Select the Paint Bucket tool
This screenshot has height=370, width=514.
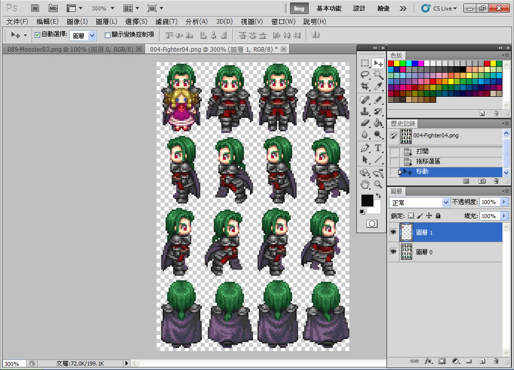pos(378,123)
